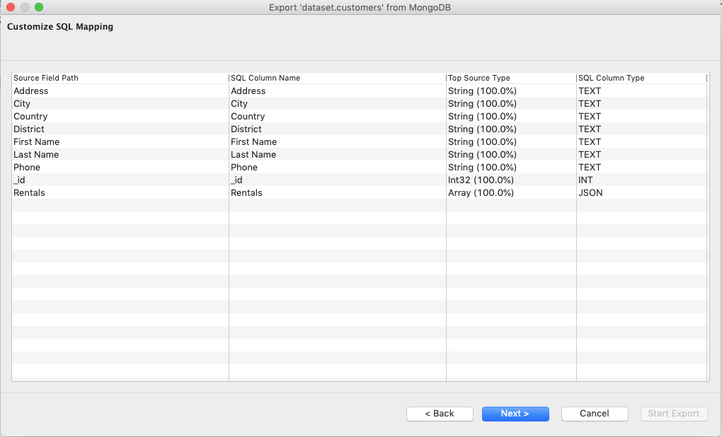Zoom the window with green button

pos(39,7)
